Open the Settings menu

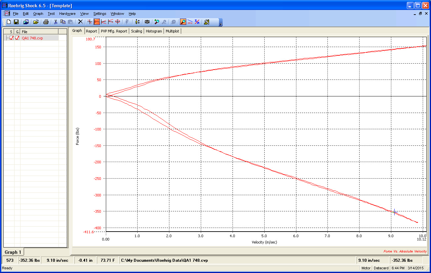(x=100, y=14)
